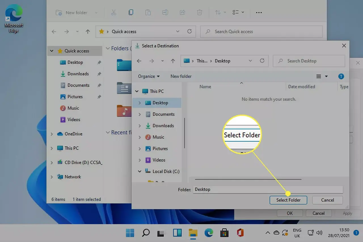Open the Sort options in Explorer toolbar

(x=220, y=12)
